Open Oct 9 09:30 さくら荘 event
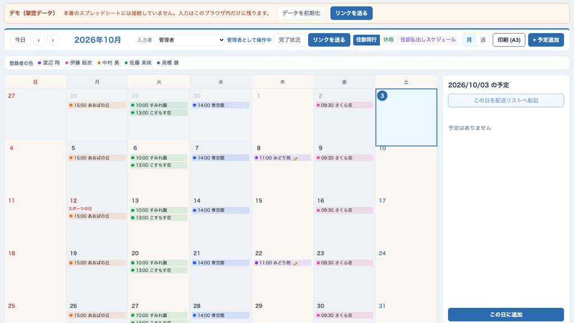 344,158
